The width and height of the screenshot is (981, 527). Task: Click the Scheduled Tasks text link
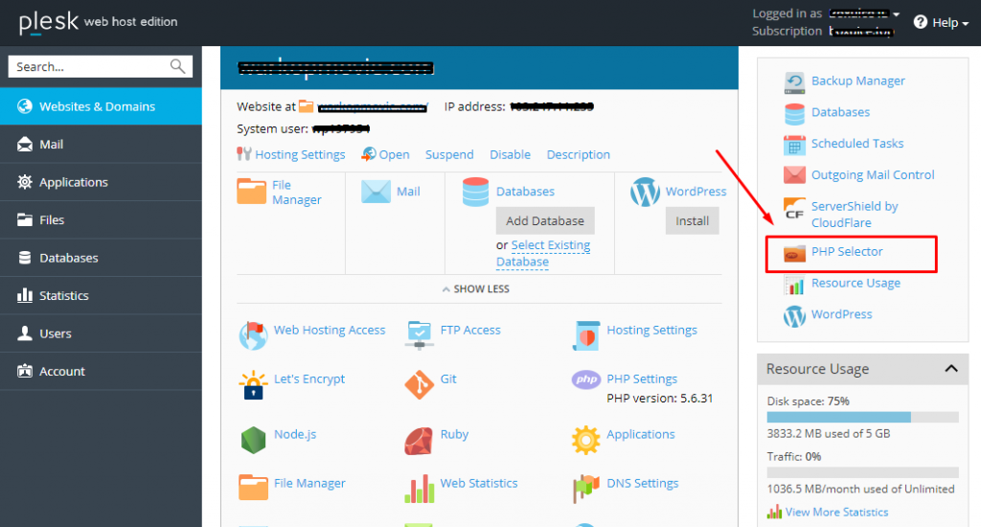857,144
